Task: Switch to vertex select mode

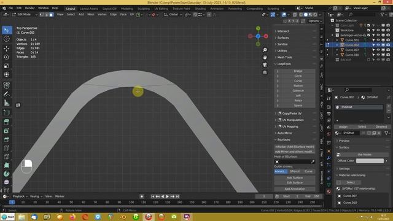Action: [x=42, y=15]
